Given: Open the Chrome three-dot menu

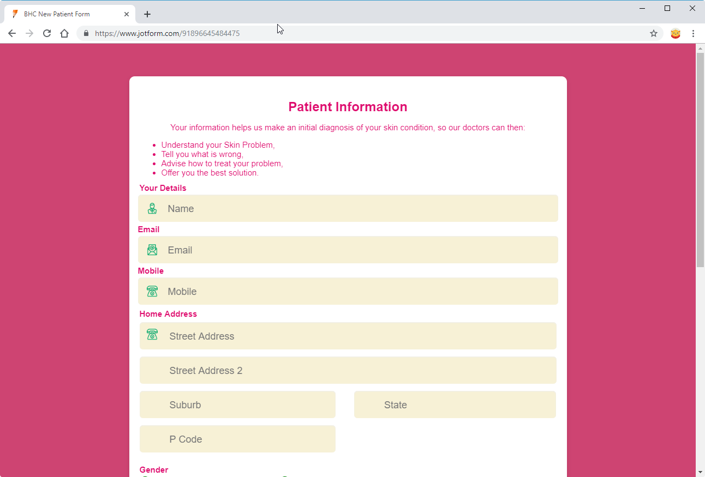Looking at the screenshot, I should [693, 33].
